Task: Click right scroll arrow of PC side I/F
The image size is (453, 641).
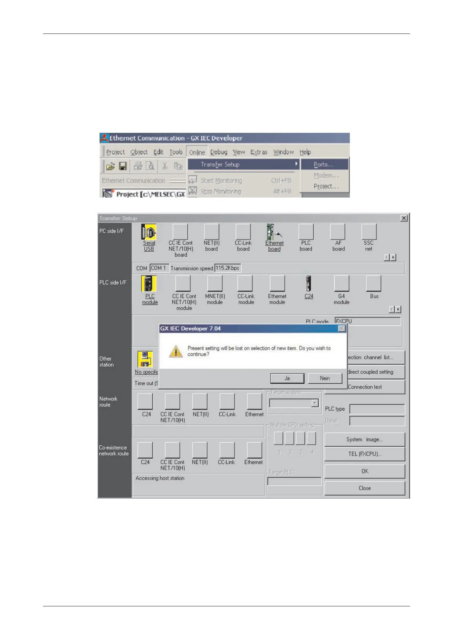Action: (x=393, y=257)
